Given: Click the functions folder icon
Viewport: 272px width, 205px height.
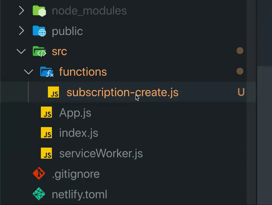Looking at the screenshot, I should tap(47, 72).
